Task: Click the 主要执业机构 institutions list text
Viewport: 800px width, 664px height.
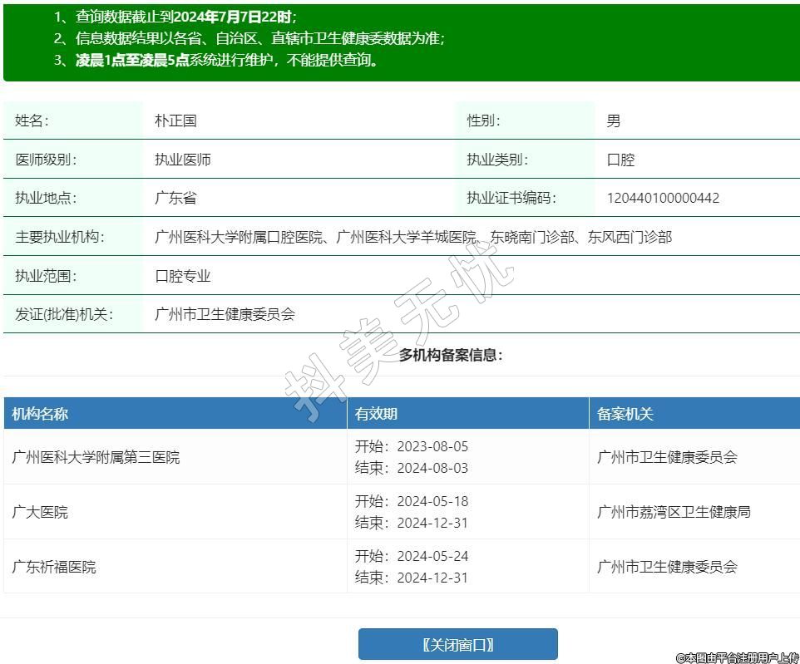Action: point(412,237)
